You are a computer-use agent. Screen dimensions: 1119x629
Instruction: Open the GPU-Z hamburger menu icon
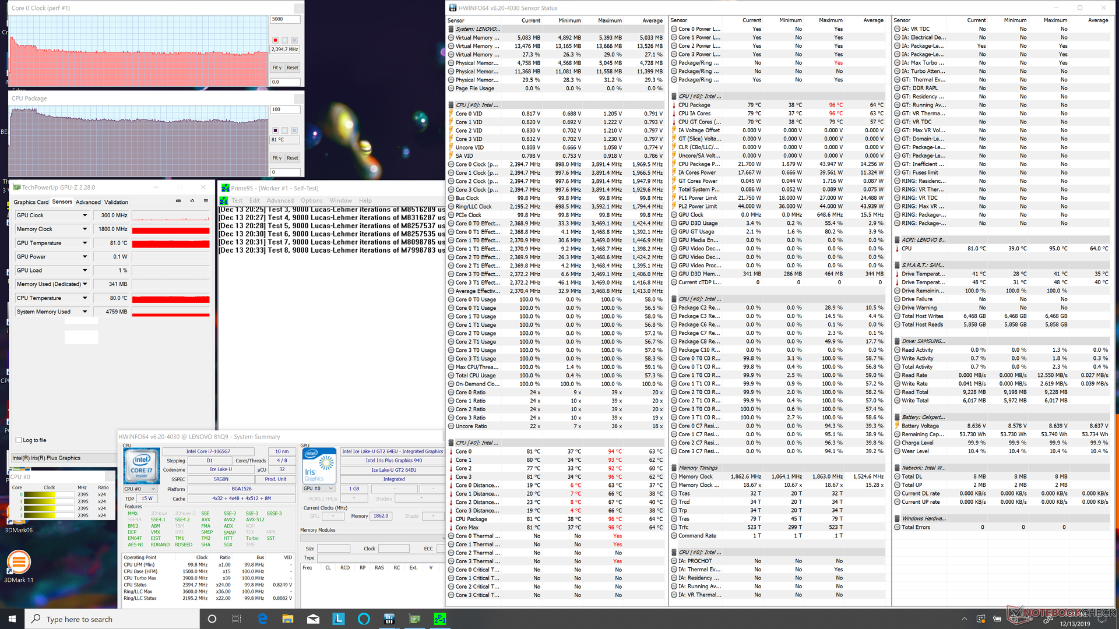[206, 201]
